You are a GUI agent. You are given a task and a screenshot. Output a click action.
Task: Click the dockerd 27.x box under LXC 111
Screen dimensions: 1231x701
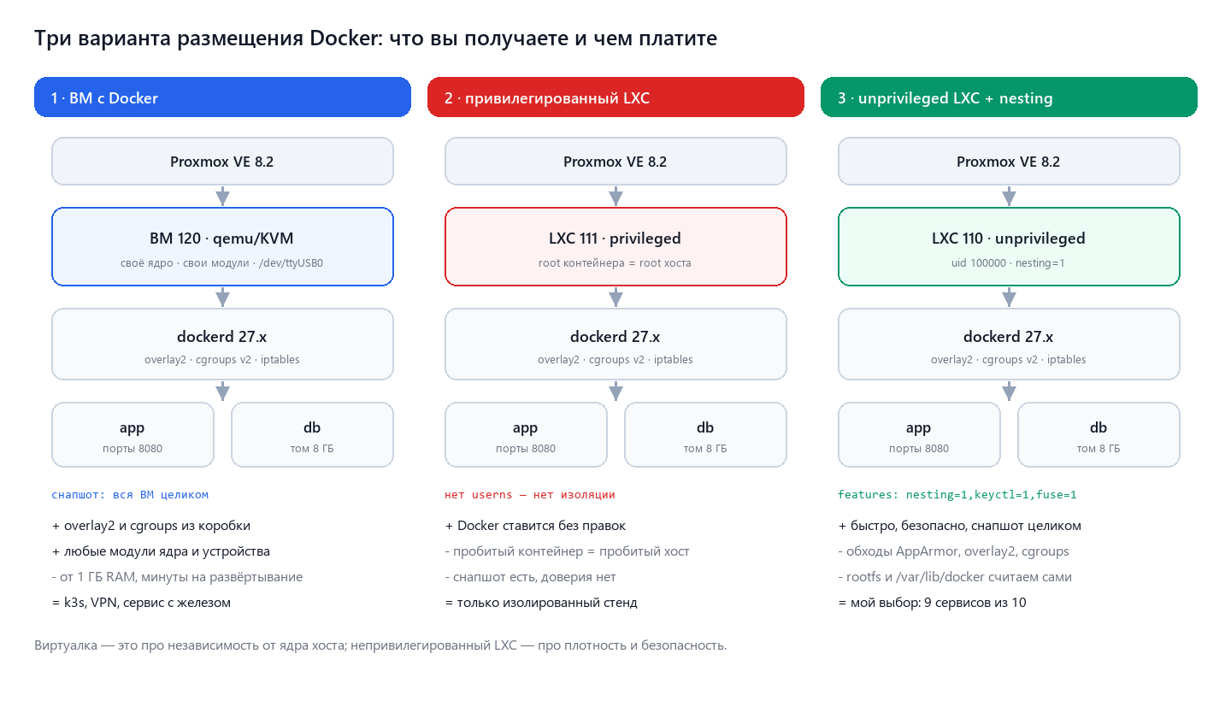(x=615, y=344)
